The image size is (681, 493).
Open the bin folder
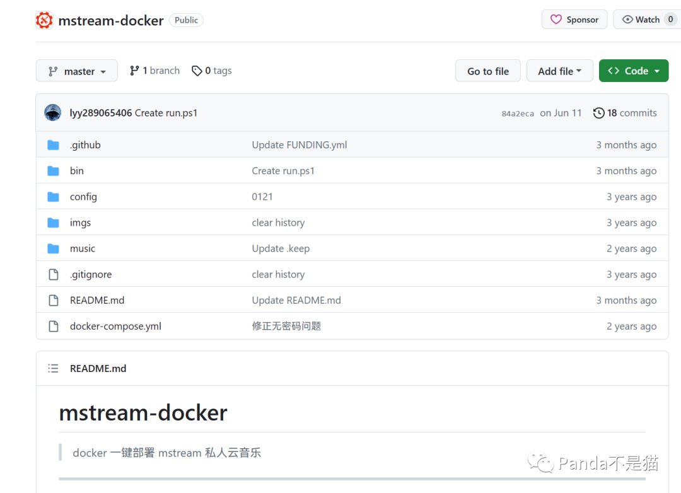coord(77,171)
